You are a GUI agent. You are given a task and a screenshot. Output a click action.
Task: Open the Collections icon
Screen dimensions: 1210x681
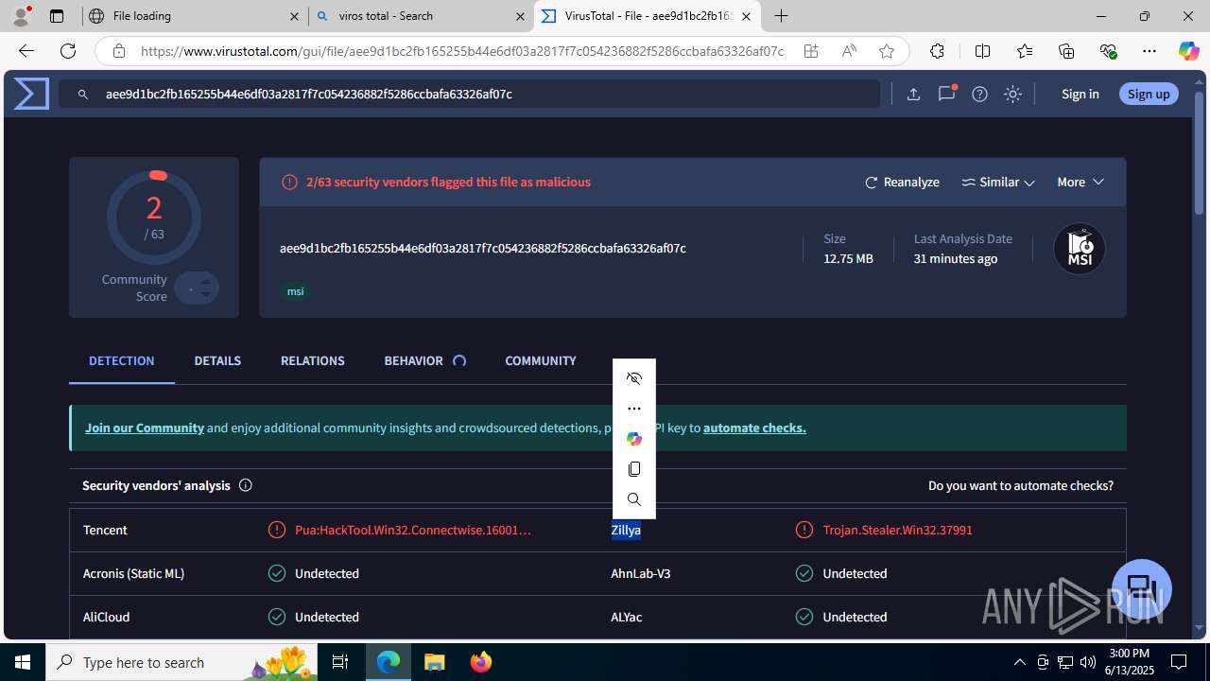coord(1066,51)
